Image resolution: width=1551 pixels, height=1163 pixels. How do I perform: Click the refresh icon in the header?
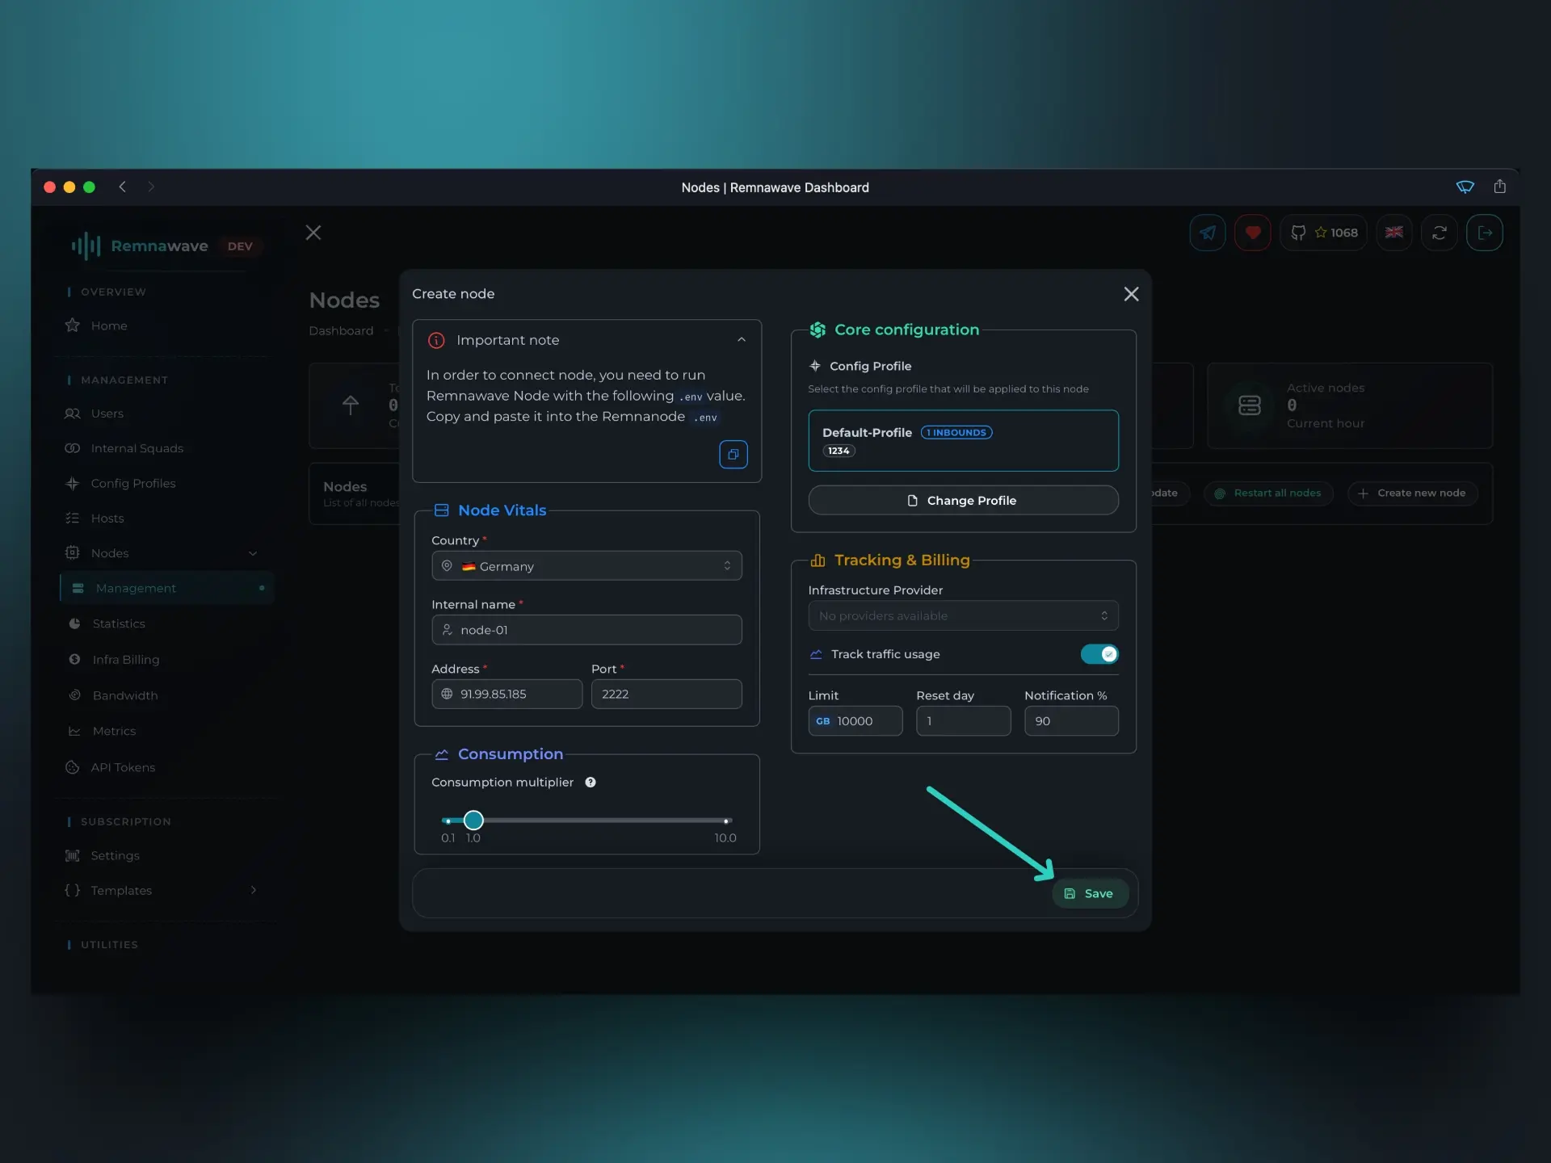(x=1440, y=233)
